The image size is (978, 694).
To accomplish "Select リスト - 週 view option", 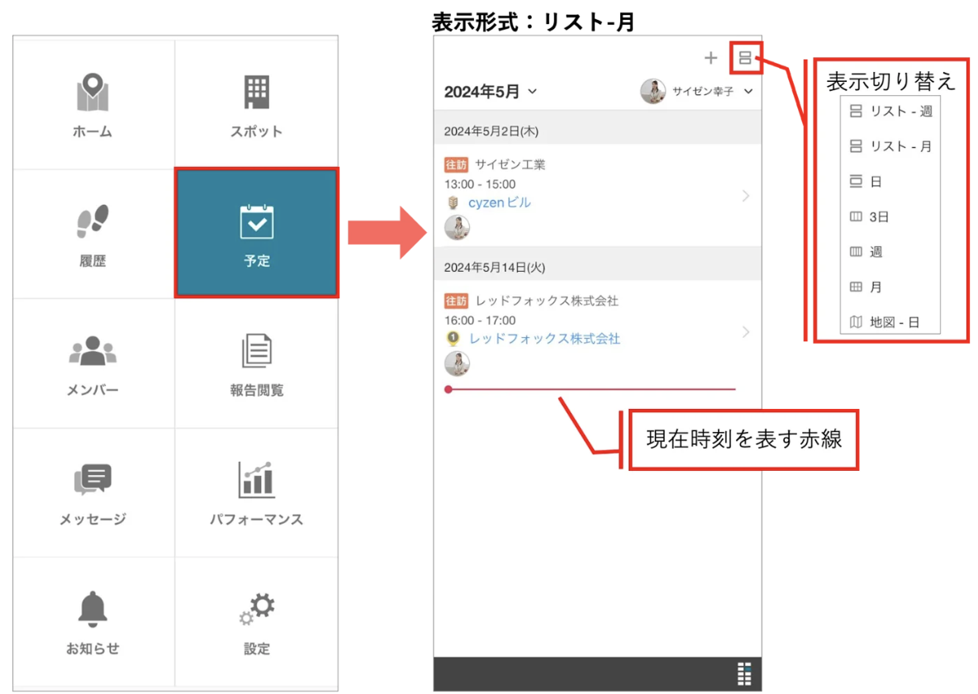I will point(890,111).
